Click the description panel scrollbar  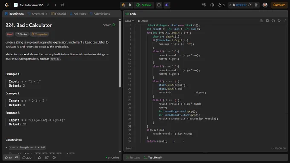(x=120, y=54)
